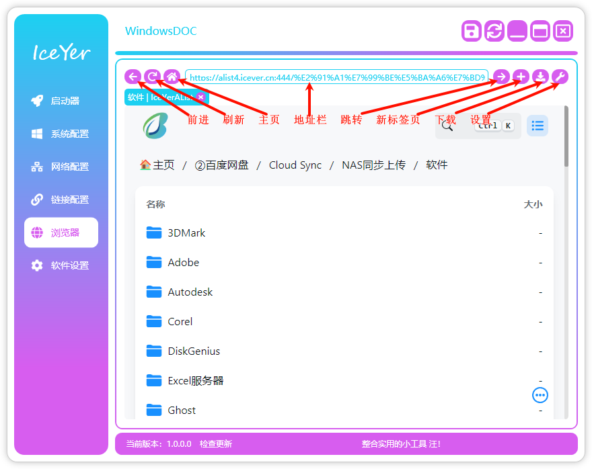The width and height of the screenshot is (592, 469).
Task: Click the back arrow navigation icon
Action: 133,77
